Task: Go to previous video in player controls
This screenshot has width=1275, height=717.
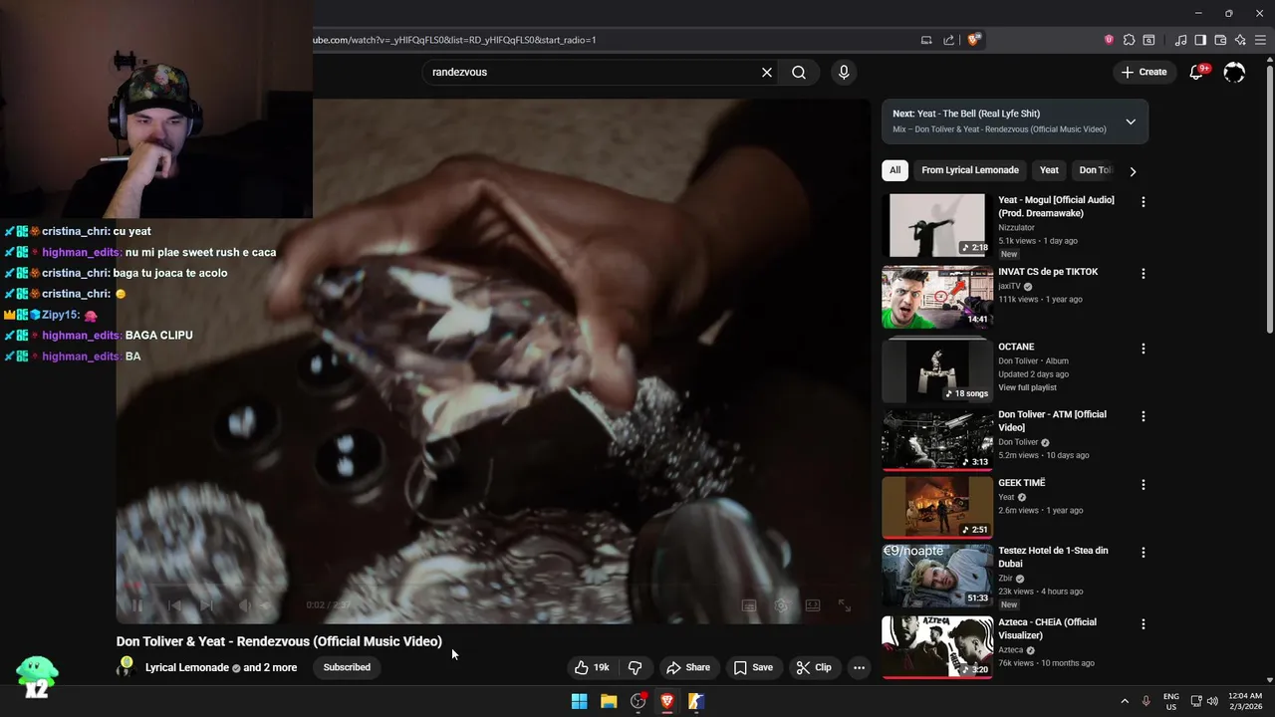Action: 174,604
